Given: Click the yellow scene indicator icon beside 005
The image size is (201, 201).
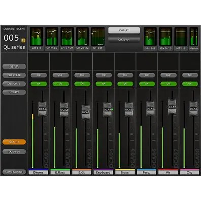Looking at the screenshot, I should [23, 40].
